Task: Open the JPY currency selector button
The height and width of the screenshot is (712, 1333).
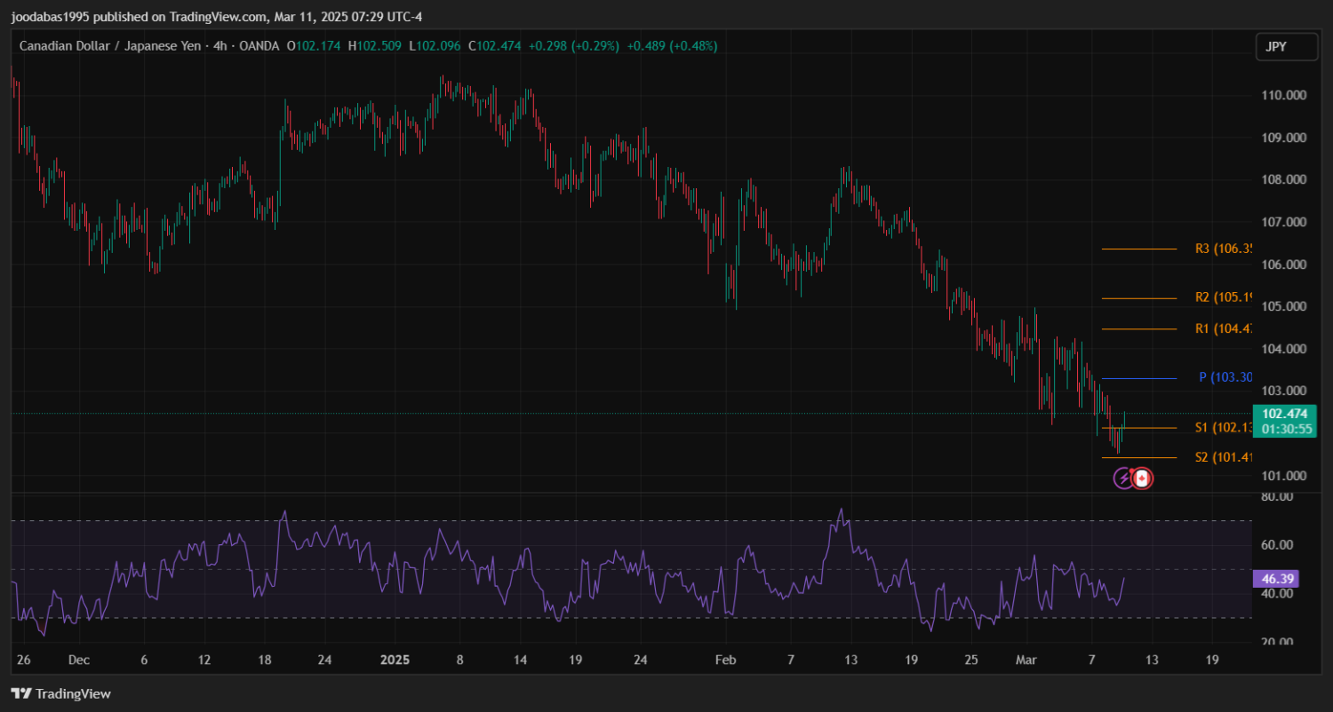Action: [x=1286, y=47]
